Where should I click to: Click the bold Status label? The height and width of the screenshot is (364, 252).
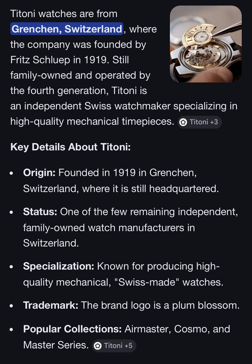click(x=40, y=212)
